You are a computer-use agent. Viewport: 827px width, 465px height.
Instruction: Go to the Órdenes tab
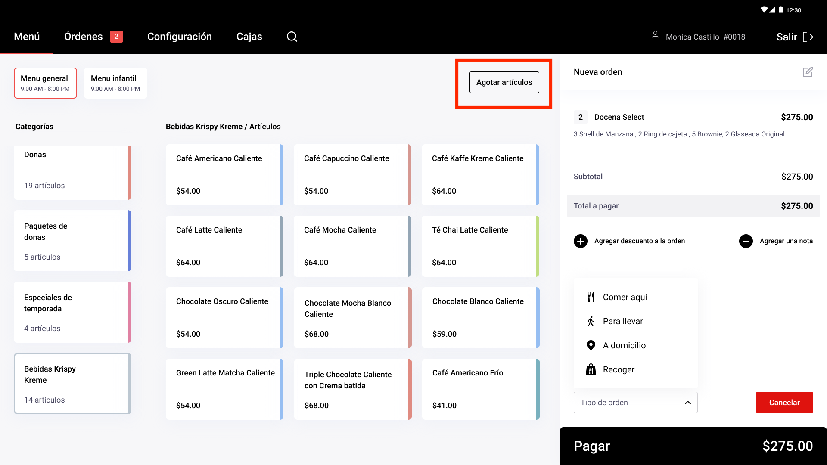84,37
